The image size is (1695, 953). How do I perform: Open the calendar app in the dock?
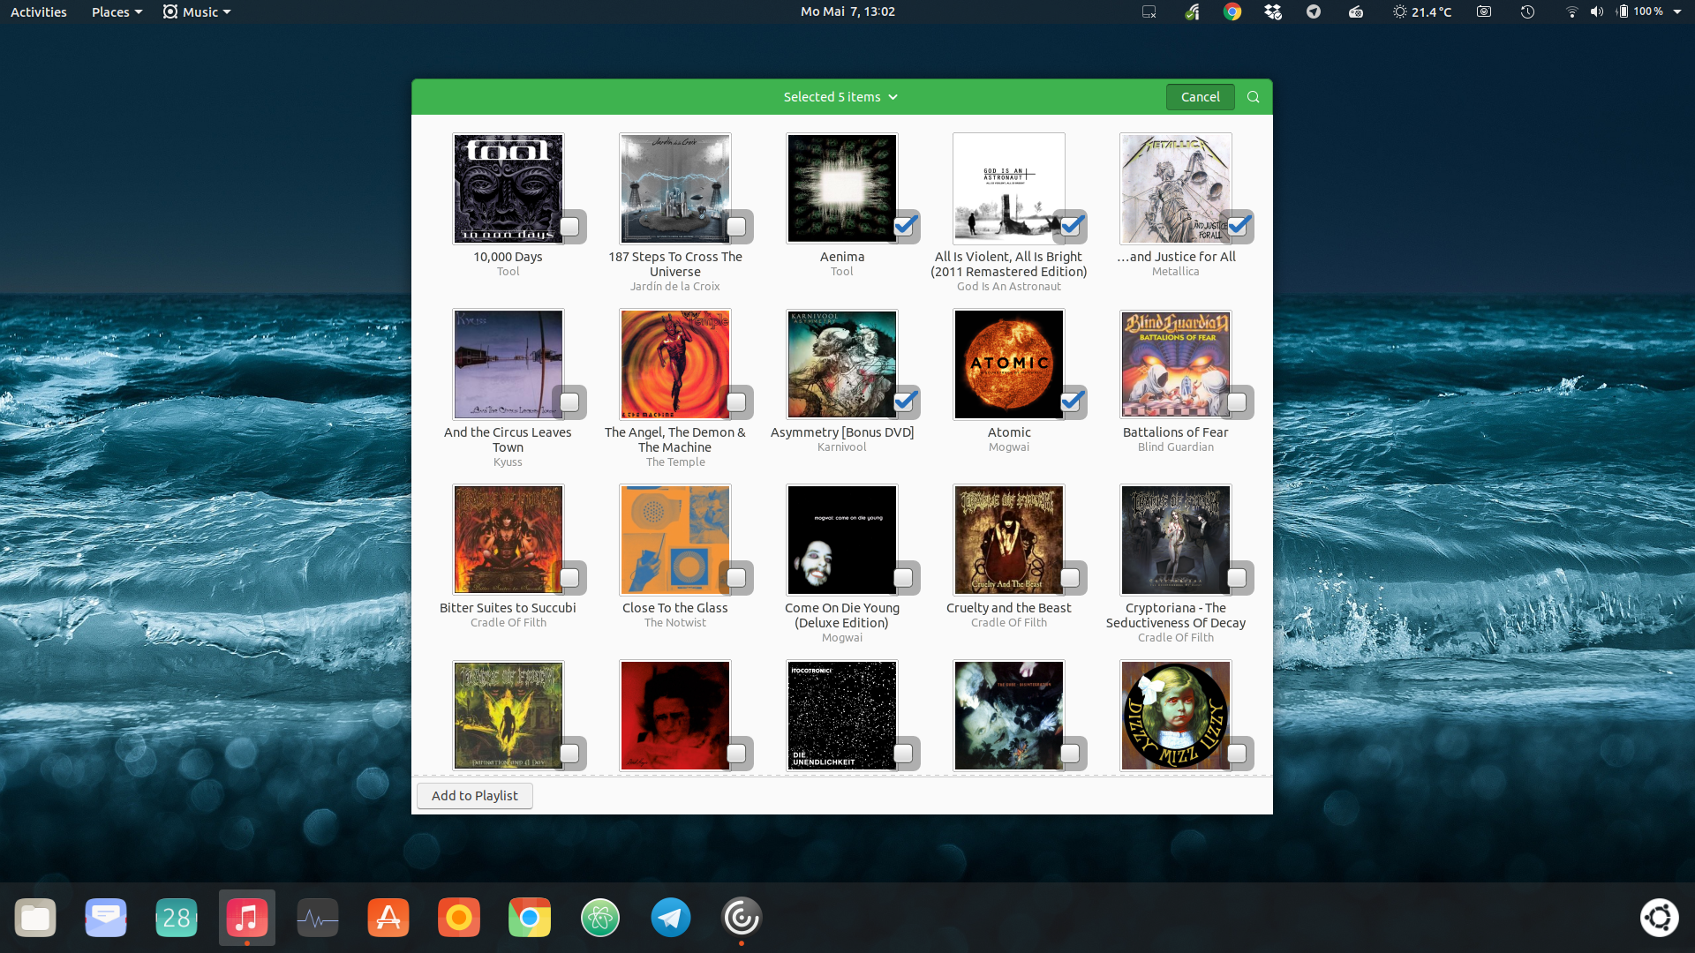[177, 918]
